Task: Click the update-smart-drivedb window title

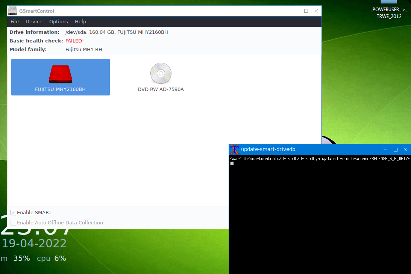Action: click(x=268, y=149)
